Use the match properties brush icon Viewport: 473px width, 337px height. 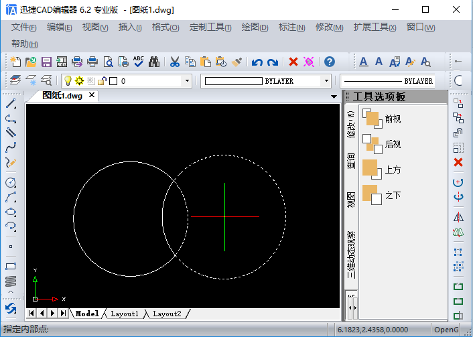point(236,62)
